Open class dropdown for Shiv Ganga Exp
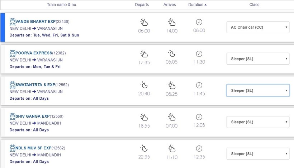294x168 pixels. [258, 122]
